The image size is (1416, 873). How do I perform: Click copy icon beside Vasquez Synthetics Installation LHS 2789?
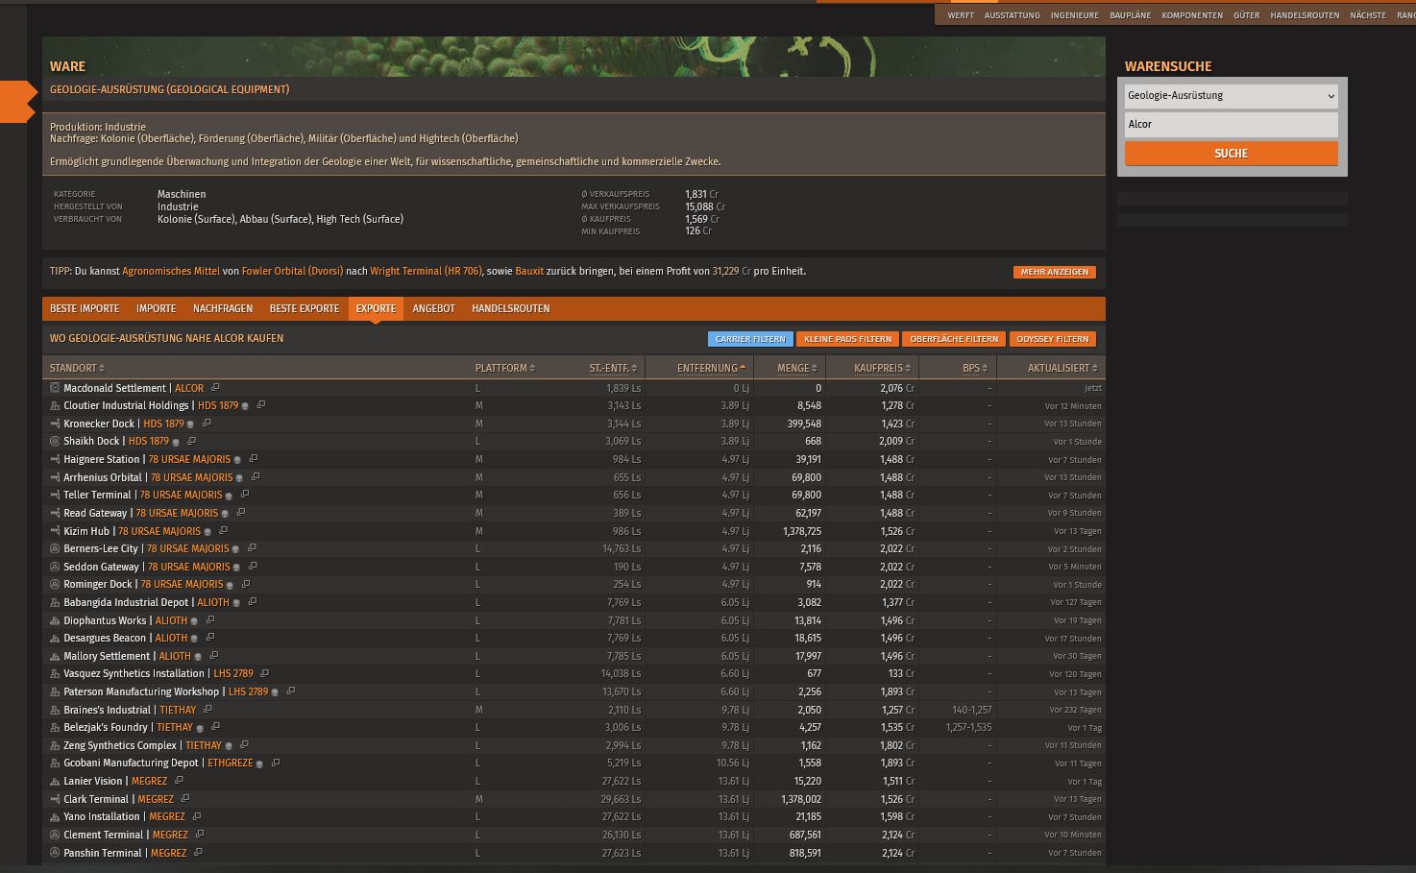[264, 673]
